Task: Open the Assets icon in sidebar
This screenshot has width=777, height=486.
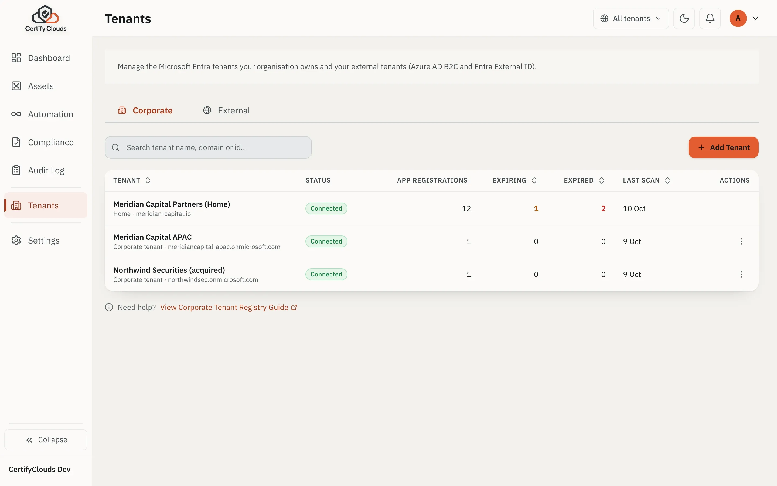Action: 16,86
